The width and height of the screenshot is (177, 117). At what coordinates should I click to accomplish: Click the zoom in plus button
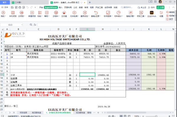pos(169,116)
